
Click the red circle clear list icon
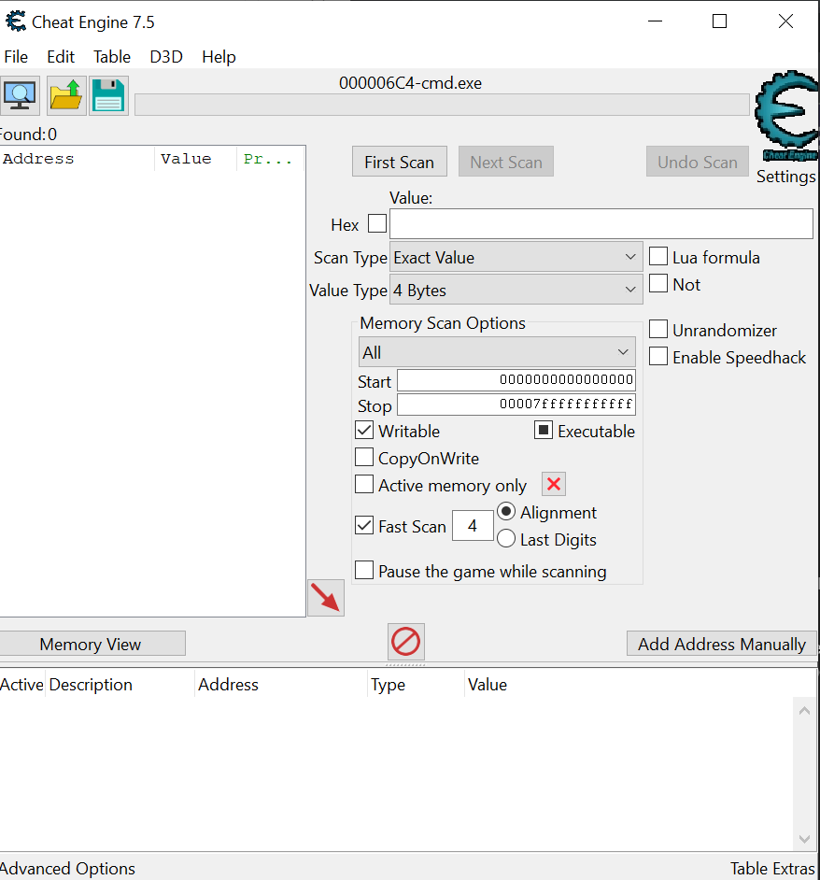click(405, 642)
